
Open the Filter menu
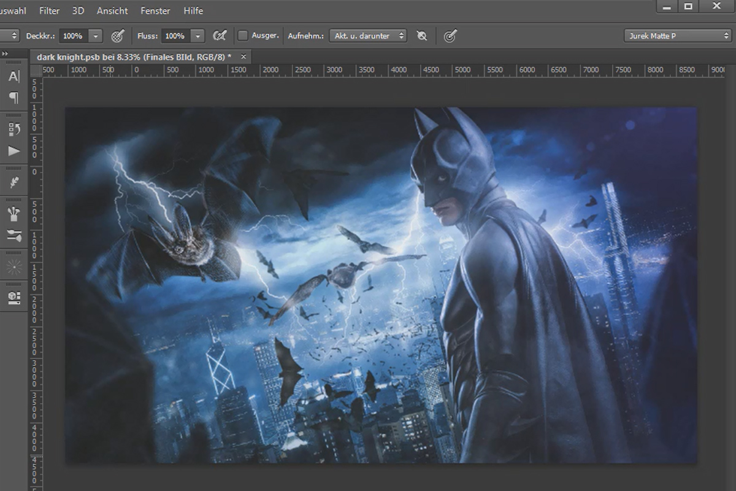[x=50, y=10]
